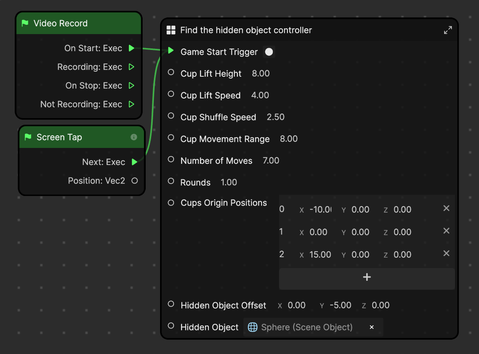Click the expand icon on controller node

click(448, 30)
